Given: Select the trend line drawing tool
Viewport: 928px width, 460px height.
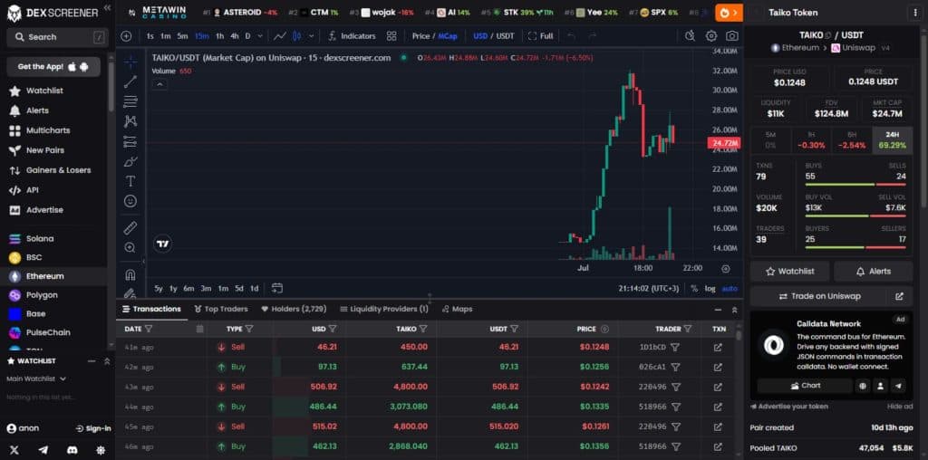Looking at the screenshot, I should pos(130,81).
